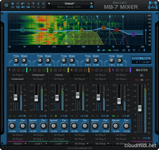Select next preset arrow
The image size is (159, 150).
tap(91, 3)
